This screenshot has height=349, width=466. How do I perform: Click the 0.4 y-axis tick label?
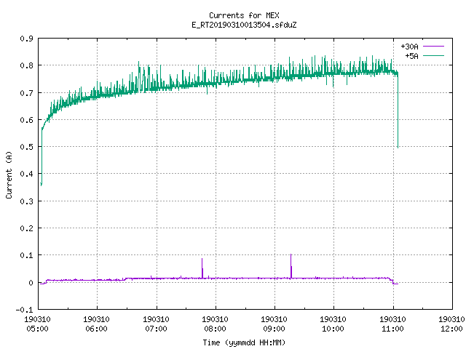coord(26,174)
